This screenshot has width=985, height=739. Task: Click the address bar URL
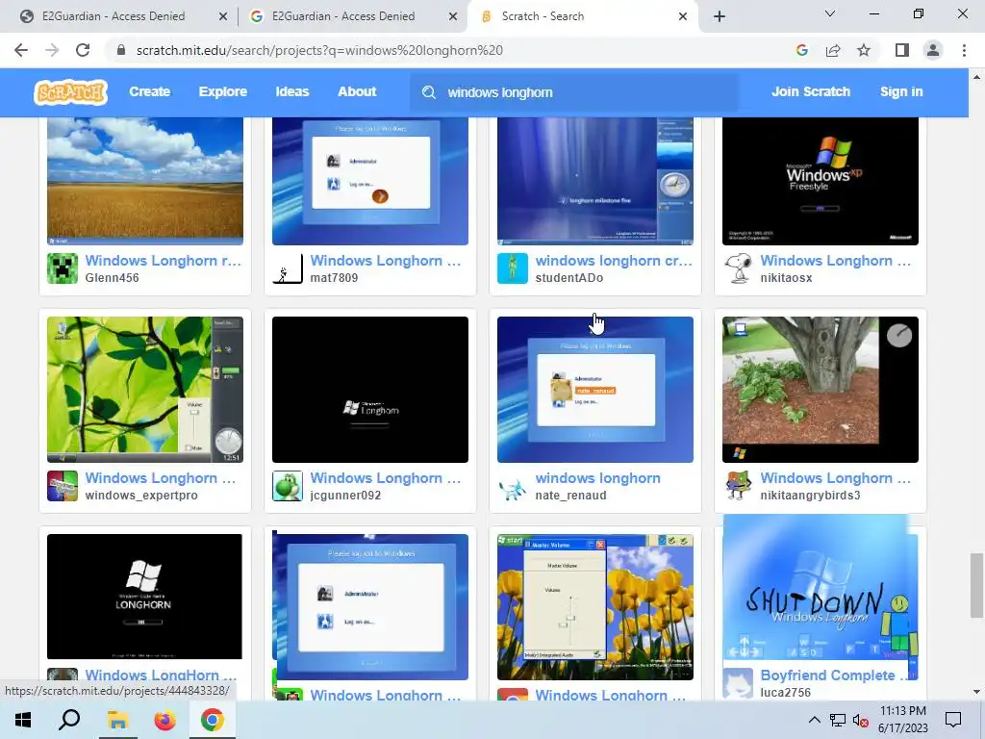point(319,50)
